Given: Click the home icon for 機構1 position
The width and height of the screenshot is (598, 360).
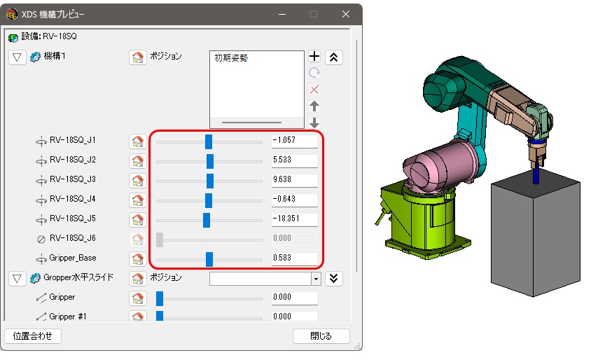Looking at the screenshot, I should click(x=137, y=57).
